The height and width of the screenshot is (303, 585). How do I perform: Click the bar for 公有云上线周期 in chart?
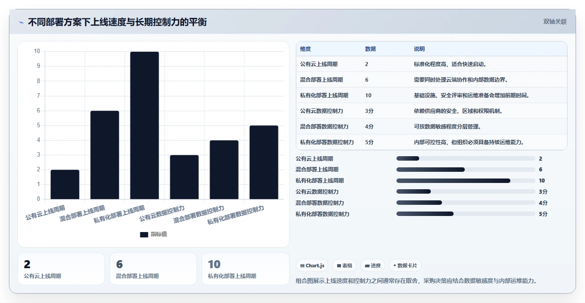(65, 184)
